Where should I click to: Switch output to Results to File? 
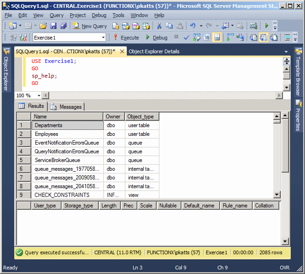(274, 37)
